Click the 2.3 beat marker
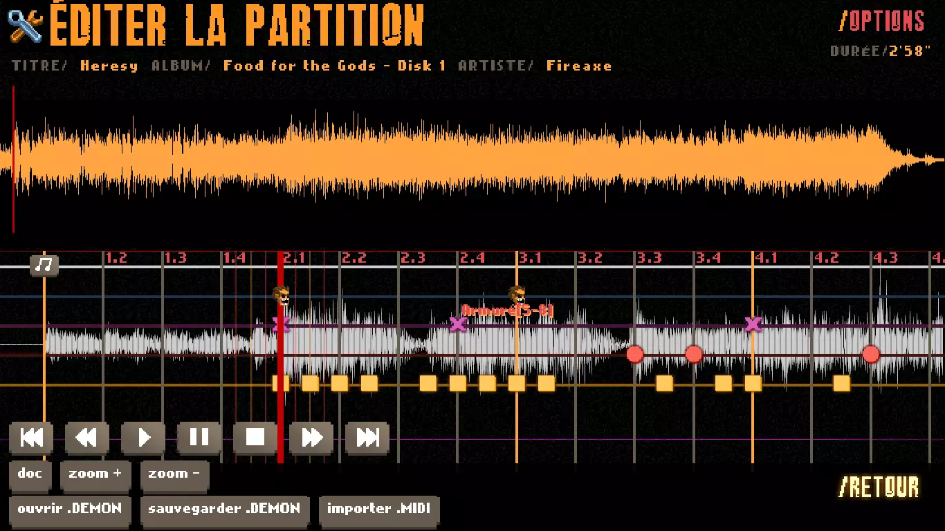The image size is (945, 531). point(413,259)
